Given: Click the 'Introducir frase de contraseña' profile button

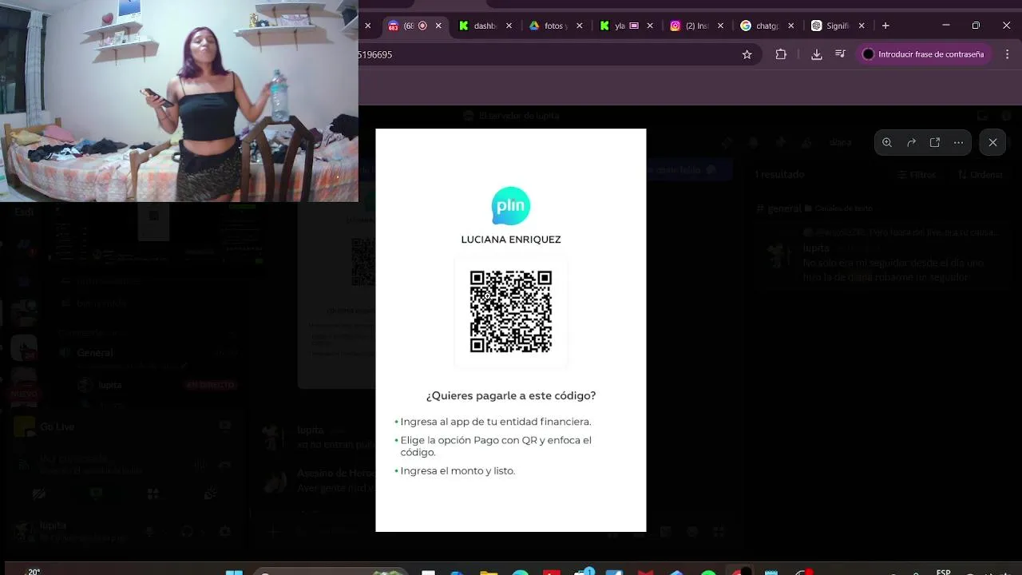Looking at the screenshot, I should [x=924, y=54].
